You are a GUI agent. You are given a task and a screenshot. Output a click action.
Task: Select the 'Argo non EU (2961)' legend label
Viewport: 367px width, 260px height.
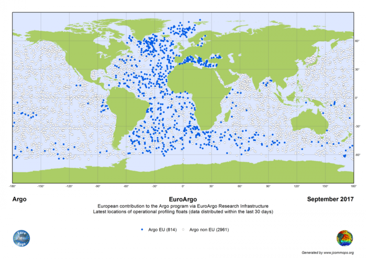[x=209, y=230]
